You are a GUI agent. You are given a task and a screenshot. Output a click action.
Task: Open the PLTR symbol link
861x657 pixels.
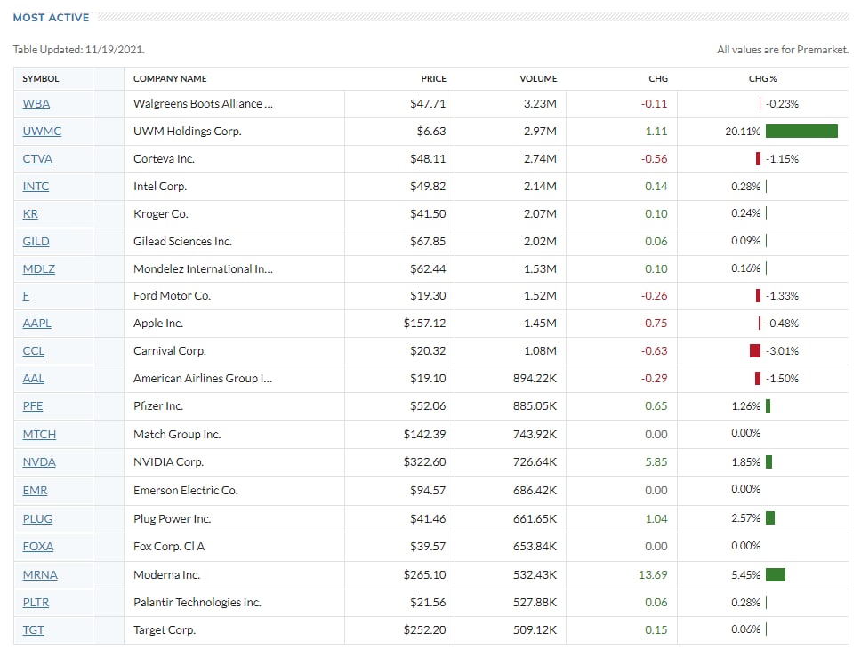36,602
